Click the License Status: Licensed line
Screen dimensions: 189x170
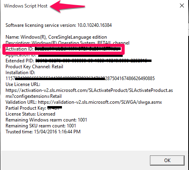click(x=30, y=114)
